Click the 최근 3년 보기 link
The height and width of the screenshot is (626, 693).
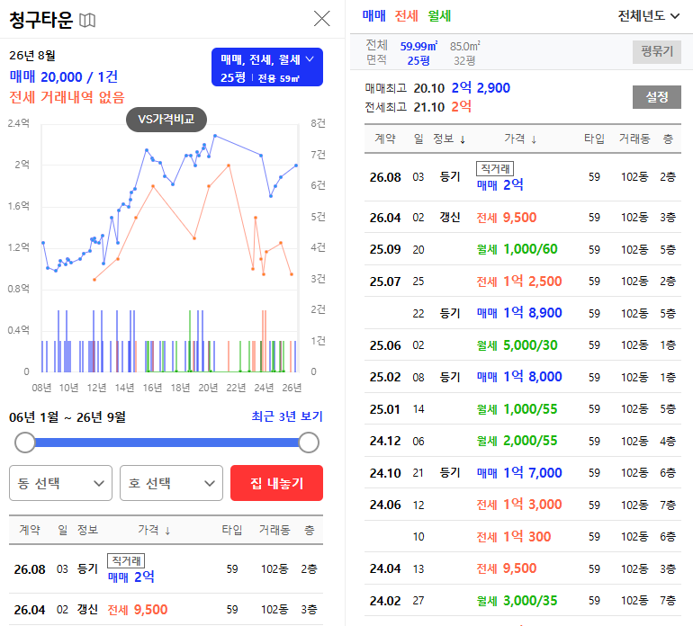(x=287, y=416)
